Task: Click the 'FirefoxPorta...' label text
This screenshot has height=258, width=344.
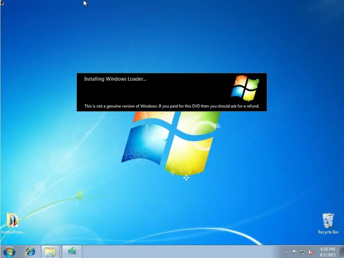Action: [13, 232]
